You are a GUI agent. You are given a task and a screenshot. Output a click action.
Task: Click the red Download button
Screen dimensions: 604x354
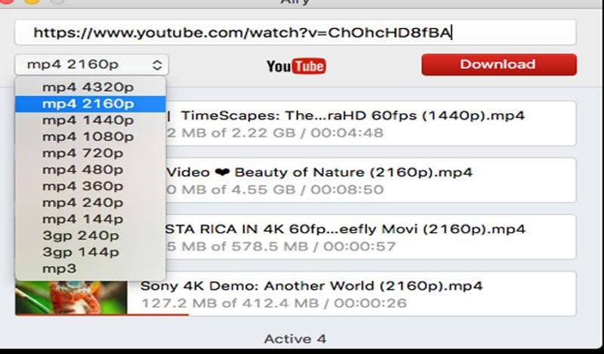[x=499, y=64]
